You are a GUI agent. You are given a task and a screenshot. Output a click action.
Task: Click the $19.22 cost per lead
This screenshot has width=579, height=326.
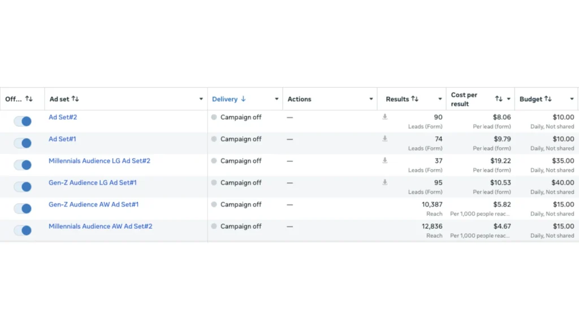click(x=501, y=161)
